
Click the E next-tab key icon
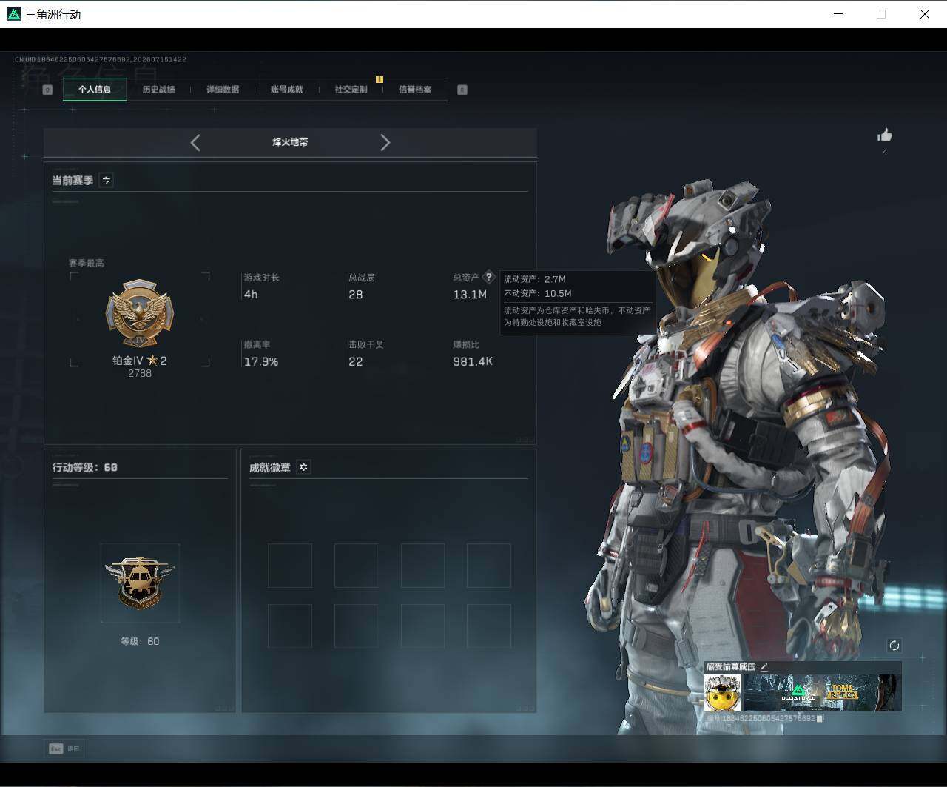click(462, 90)
